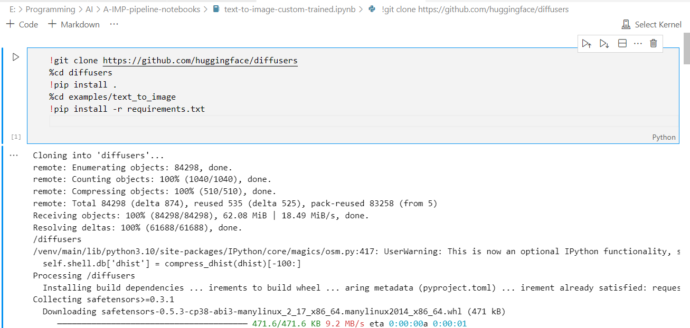Click 'Collecting safetensors>=0.3.1' output line
The height and width of the screenshot is (328, 690).
[x=103, y=300]
